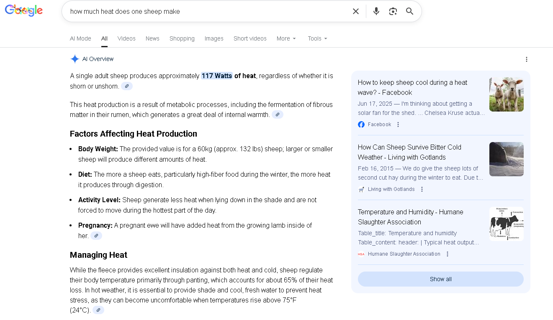Switch to the Images tab
Viewport: 553px width, 320px height.
click(x=214, y=38)
